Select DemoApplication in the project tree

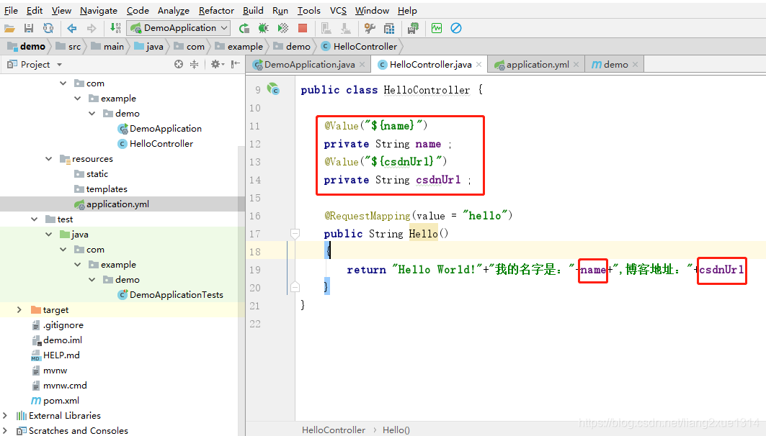pos(160,128)
